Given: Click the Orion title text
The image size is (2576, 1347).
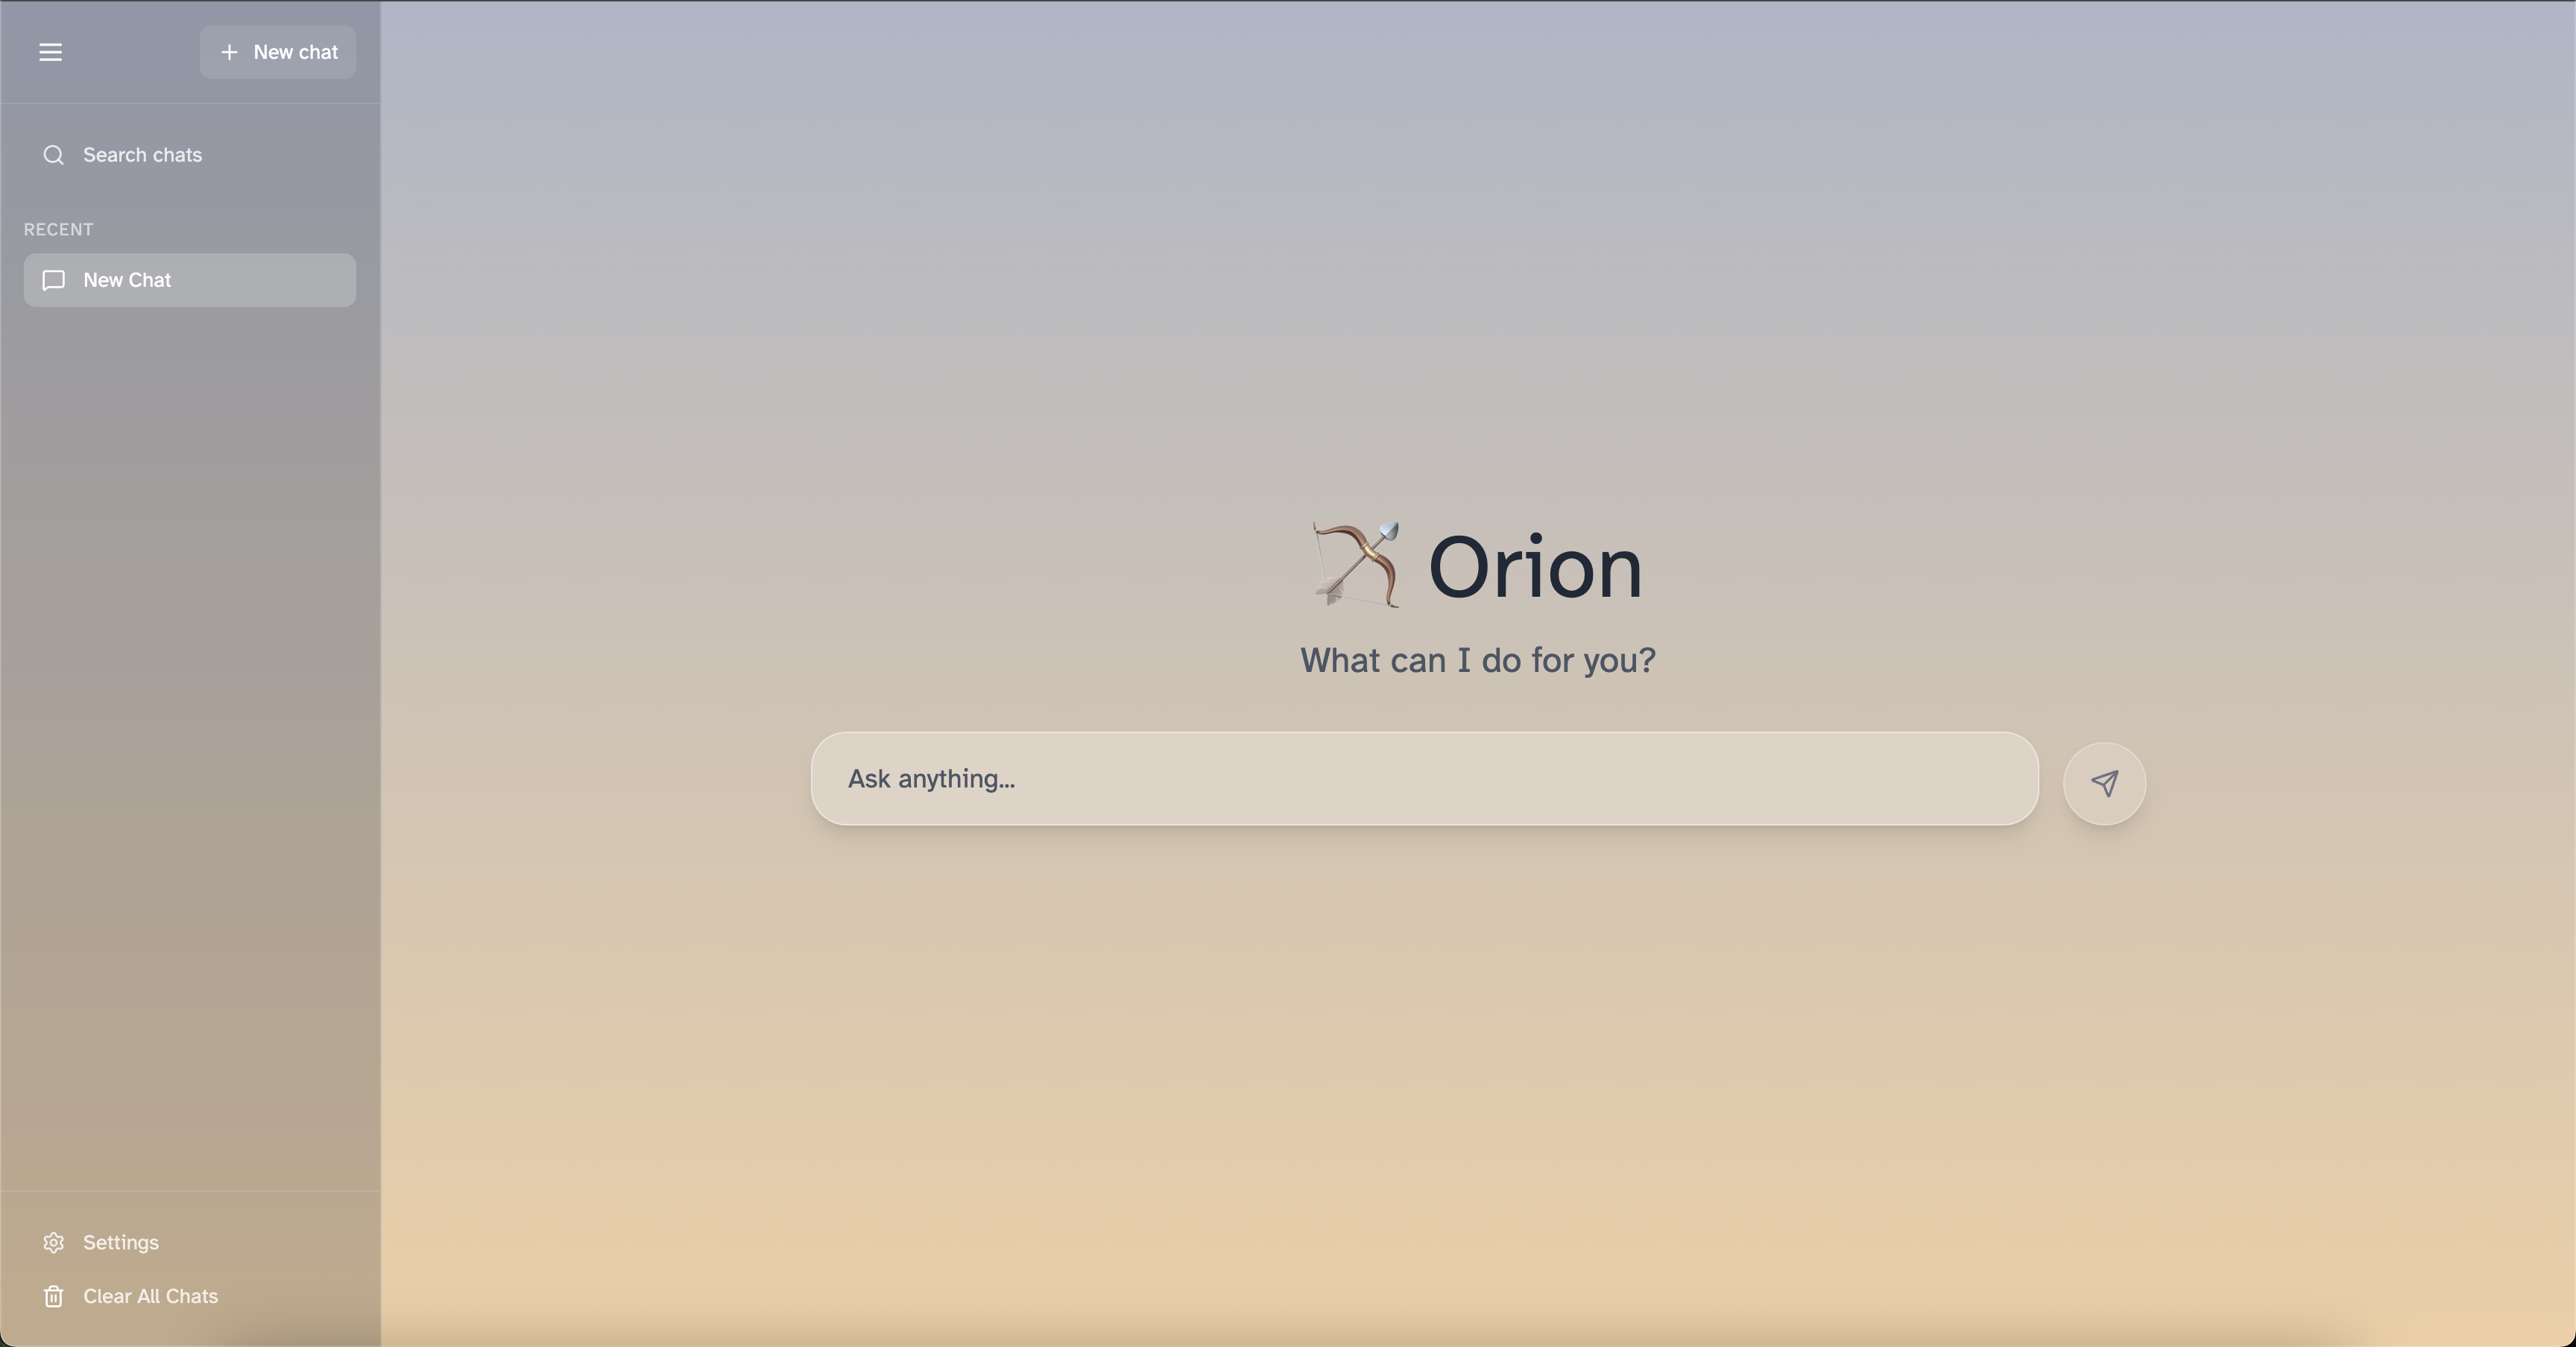Looking at the screenshot, I should pos(1535,568).
